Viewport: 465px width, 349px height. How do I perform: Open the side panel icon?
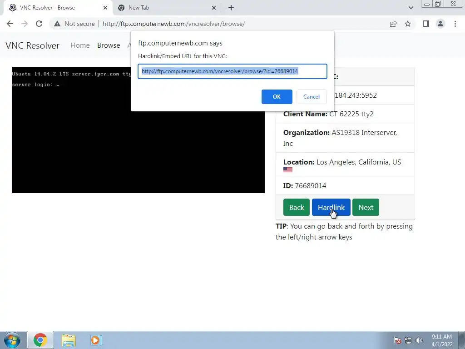(426, 24)
